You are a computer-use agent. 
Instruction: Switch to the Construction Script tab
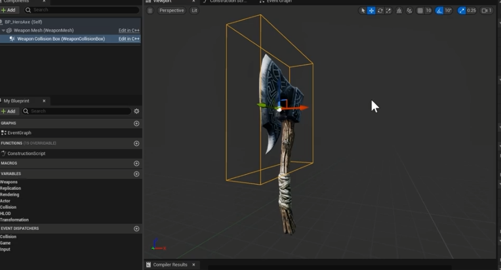(228, 1)
